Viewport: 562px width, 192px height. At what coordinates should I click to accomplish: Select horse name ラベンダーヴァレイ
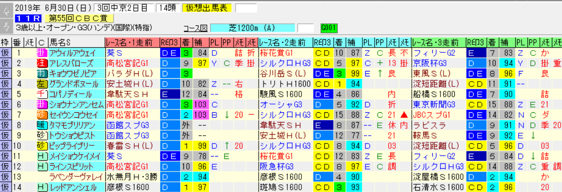click(77, 176)
